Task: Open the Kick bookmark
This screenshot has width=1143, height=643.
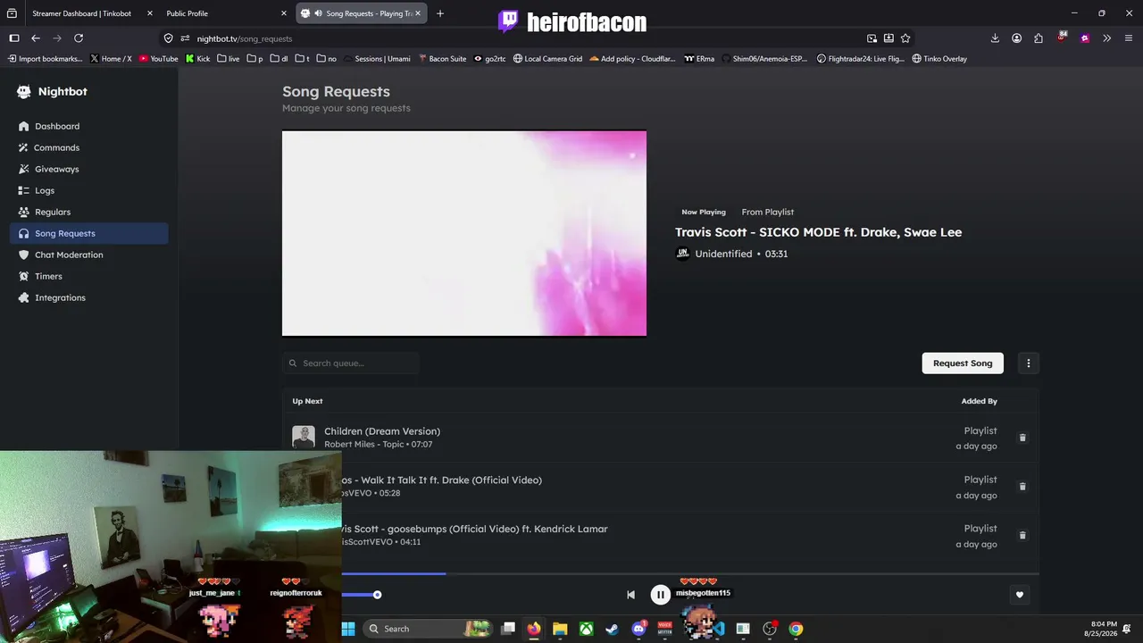Action: [x=197, y=59]
